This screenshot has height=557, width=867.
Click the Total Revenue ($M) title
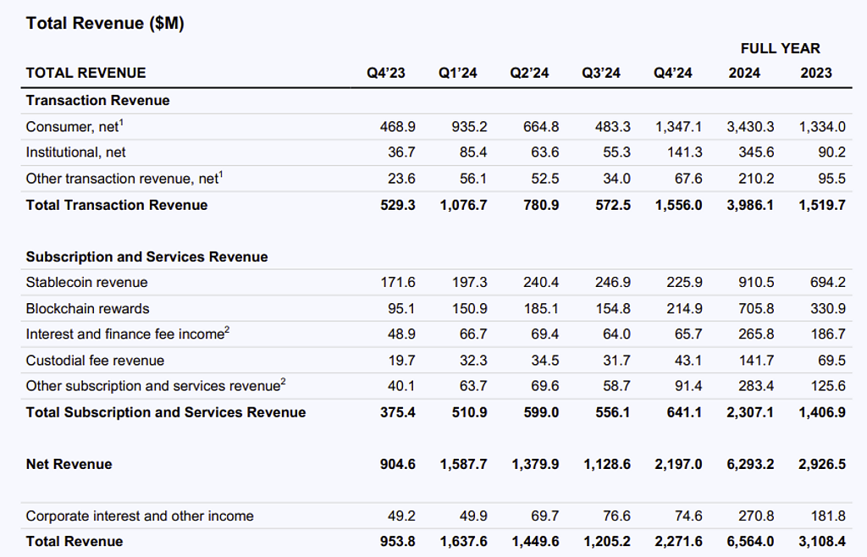point(105,24)
